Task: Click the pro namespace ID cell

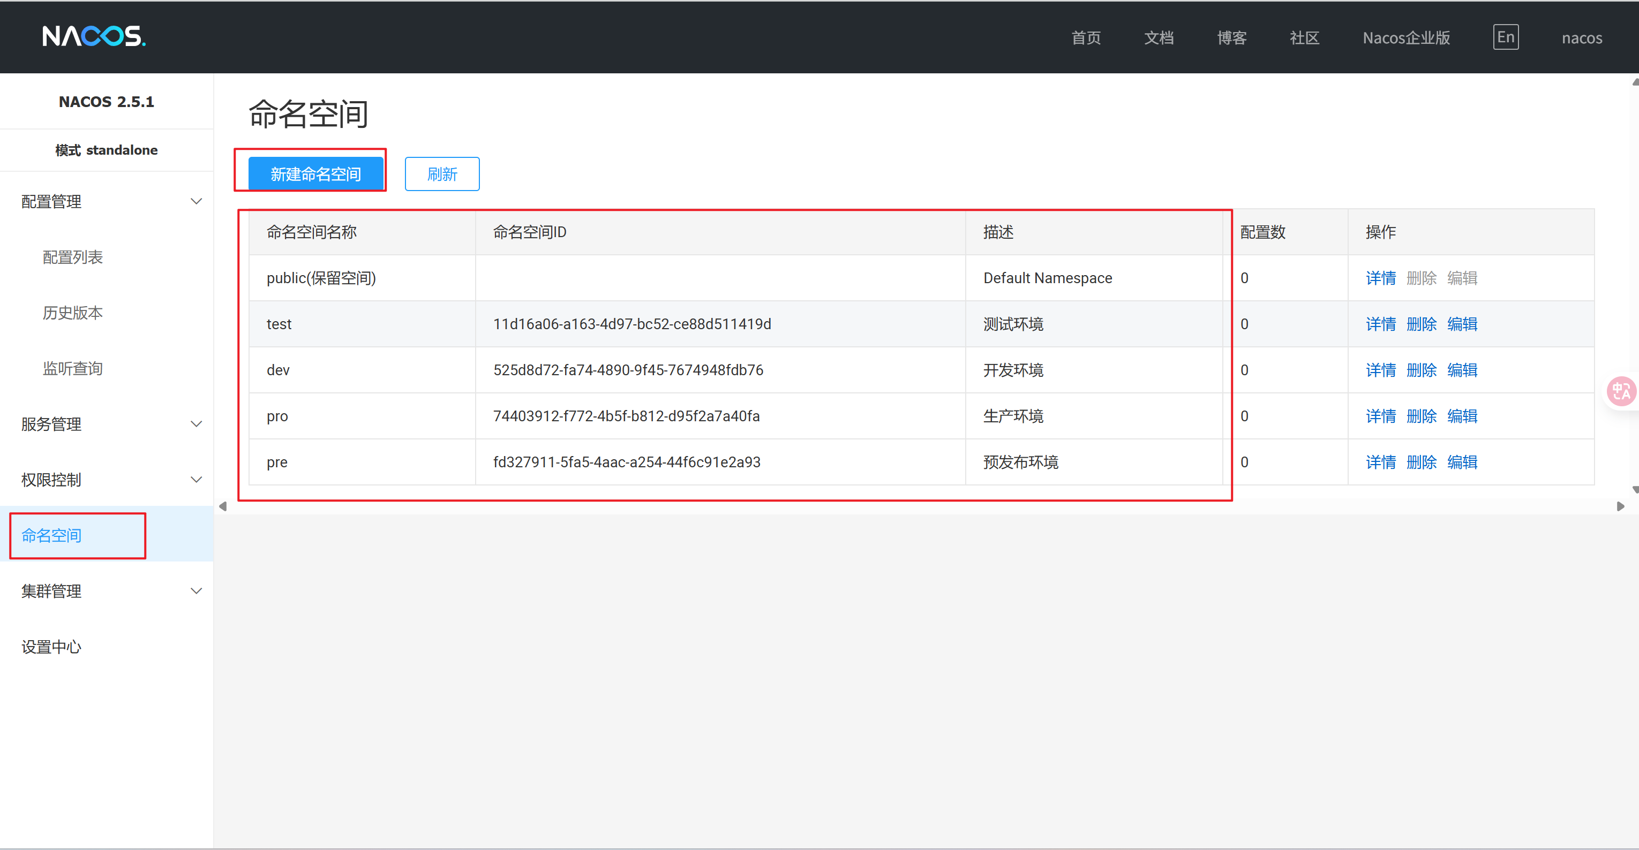Action: pos(720,416)
